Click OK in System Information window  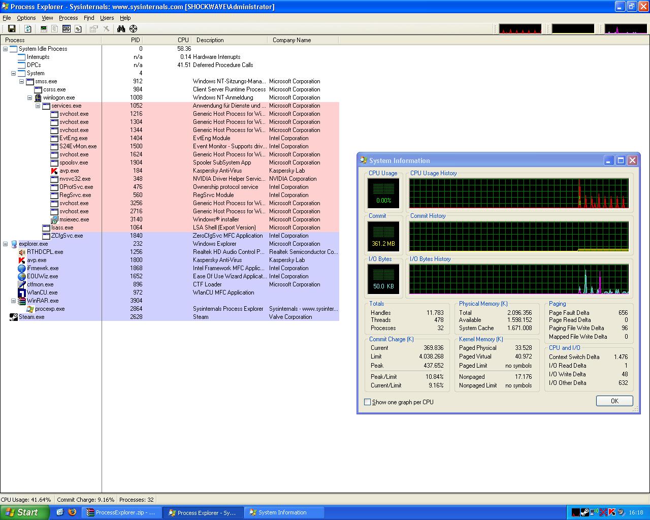click(x=614, y=401)
